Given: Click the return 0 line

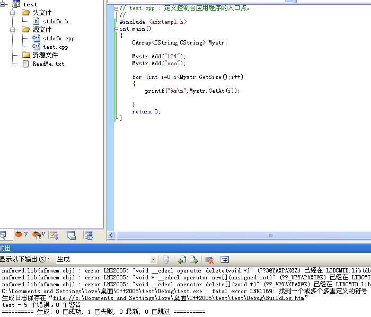Looking at the screenshot, I should tap(146, 112).
